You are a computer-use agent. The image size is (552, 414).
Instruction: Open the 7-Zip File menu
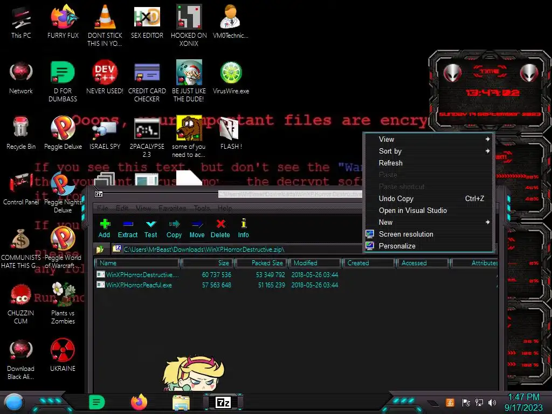pos(102,208)
